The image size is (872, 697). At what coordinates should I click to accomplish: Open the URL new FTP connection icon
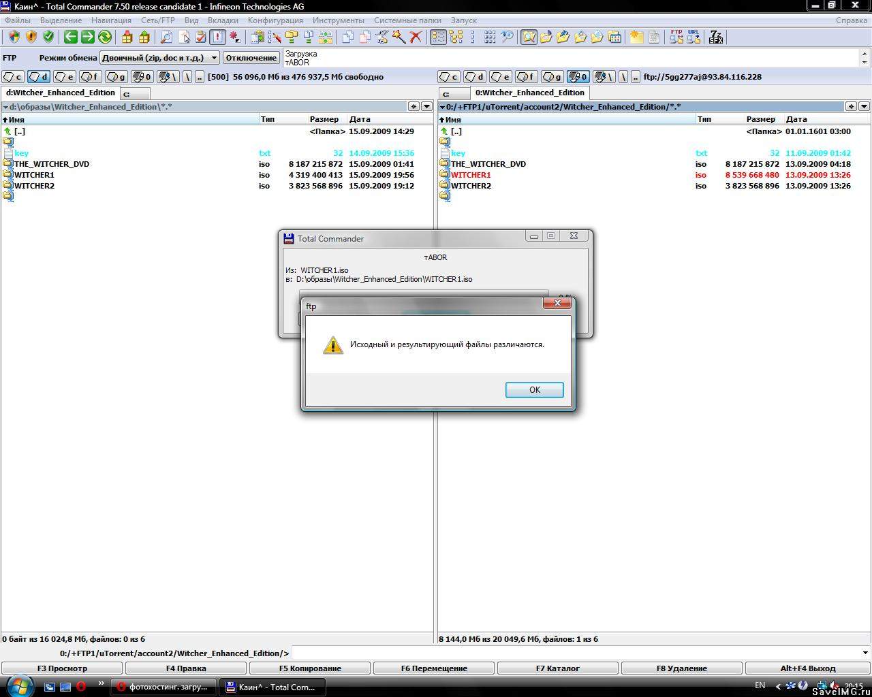[694, 37]
